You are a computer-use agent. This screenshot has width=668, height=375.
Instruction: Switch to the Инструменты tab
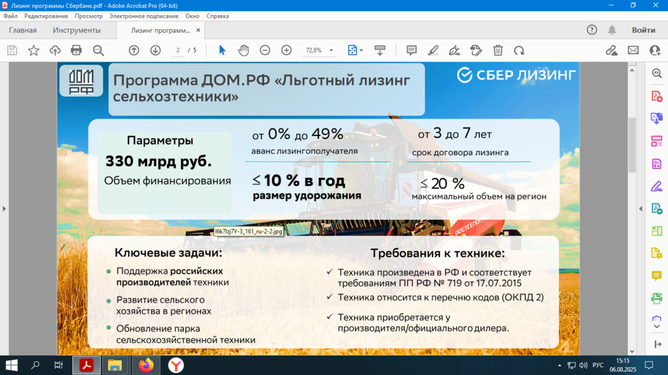click(77, 30)
